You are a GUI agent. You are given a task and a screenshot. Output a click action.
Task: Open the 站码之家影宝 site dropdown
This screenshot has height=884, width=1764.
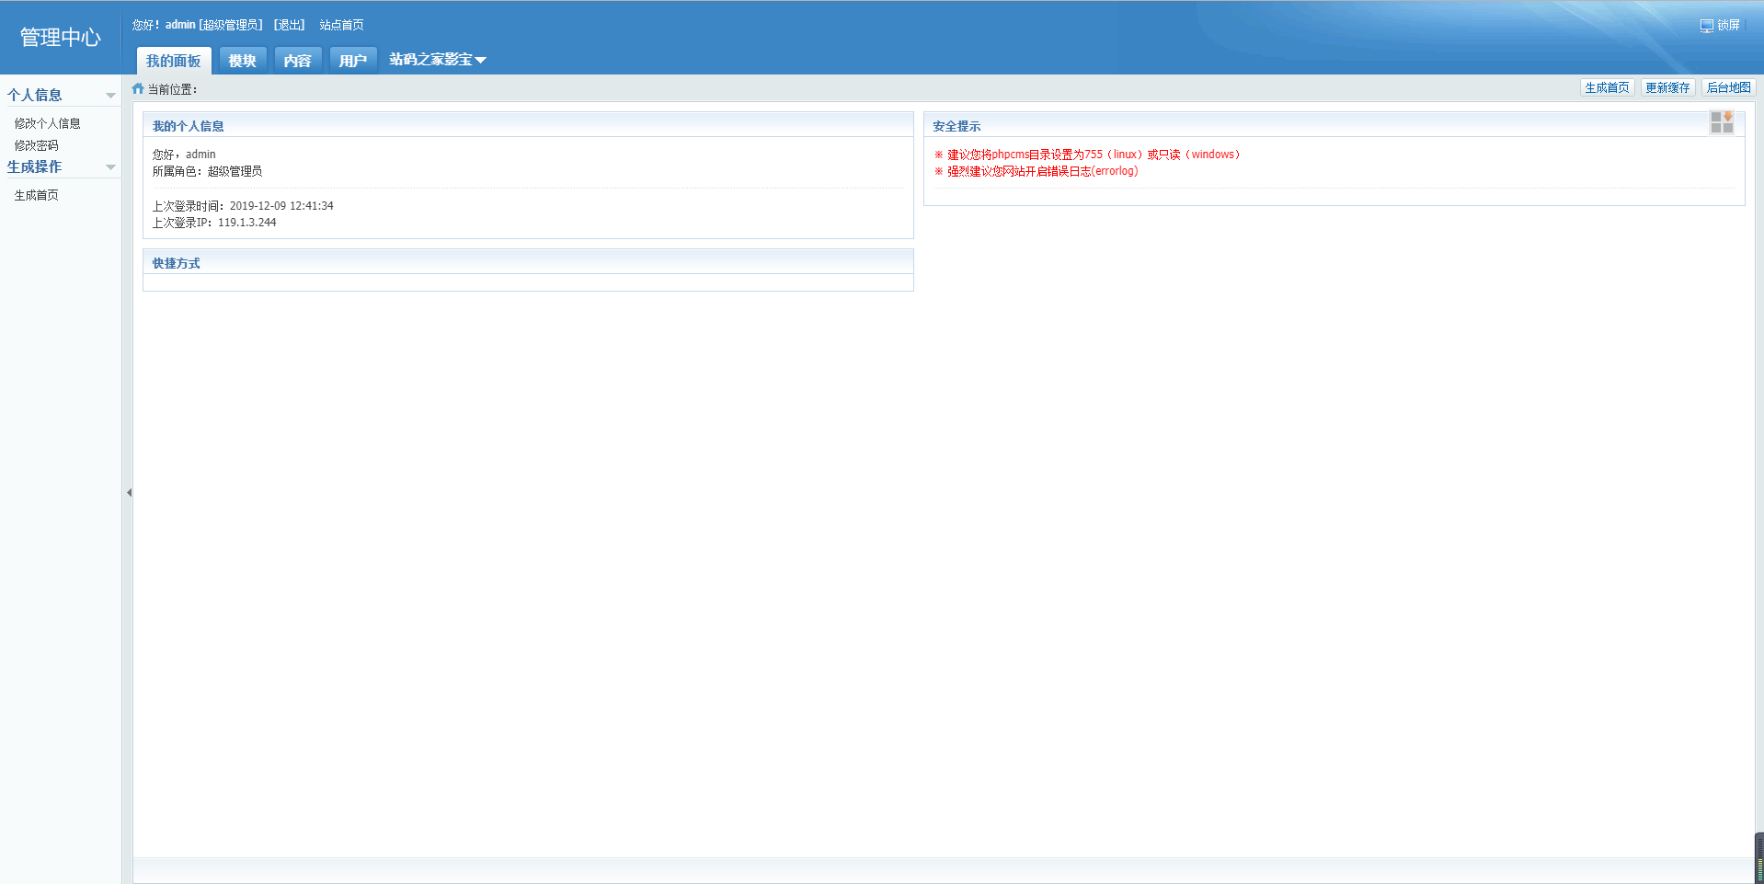(x=438, y=60)
